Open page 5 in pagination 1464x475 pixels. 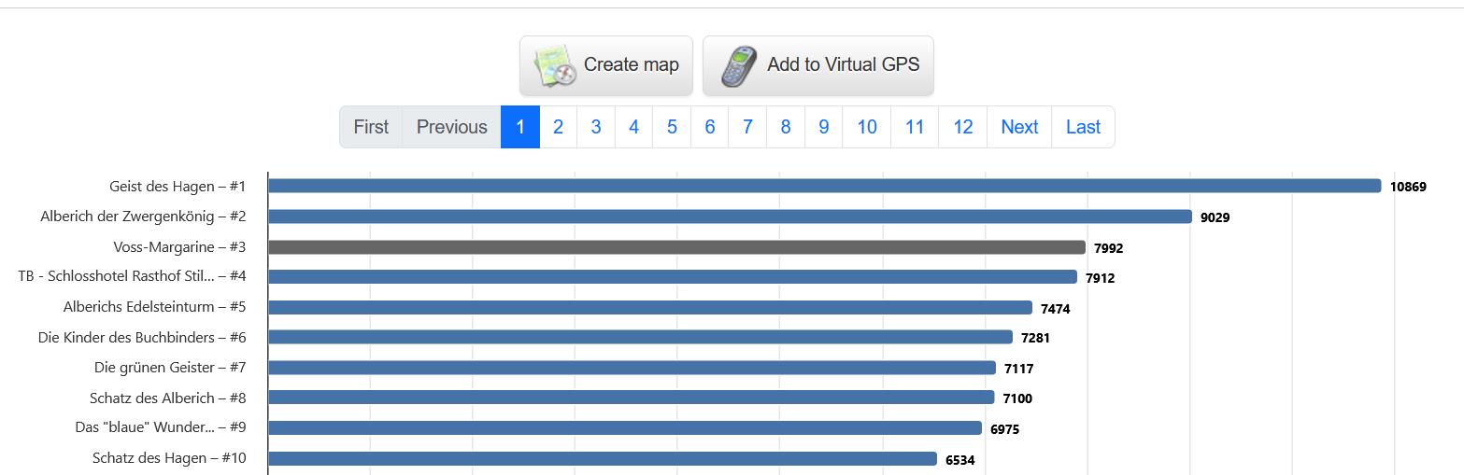(x=672, y=127)
